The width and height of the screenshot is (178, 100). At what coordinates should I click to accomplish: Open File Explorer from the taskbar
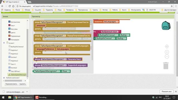coord(10,97)
